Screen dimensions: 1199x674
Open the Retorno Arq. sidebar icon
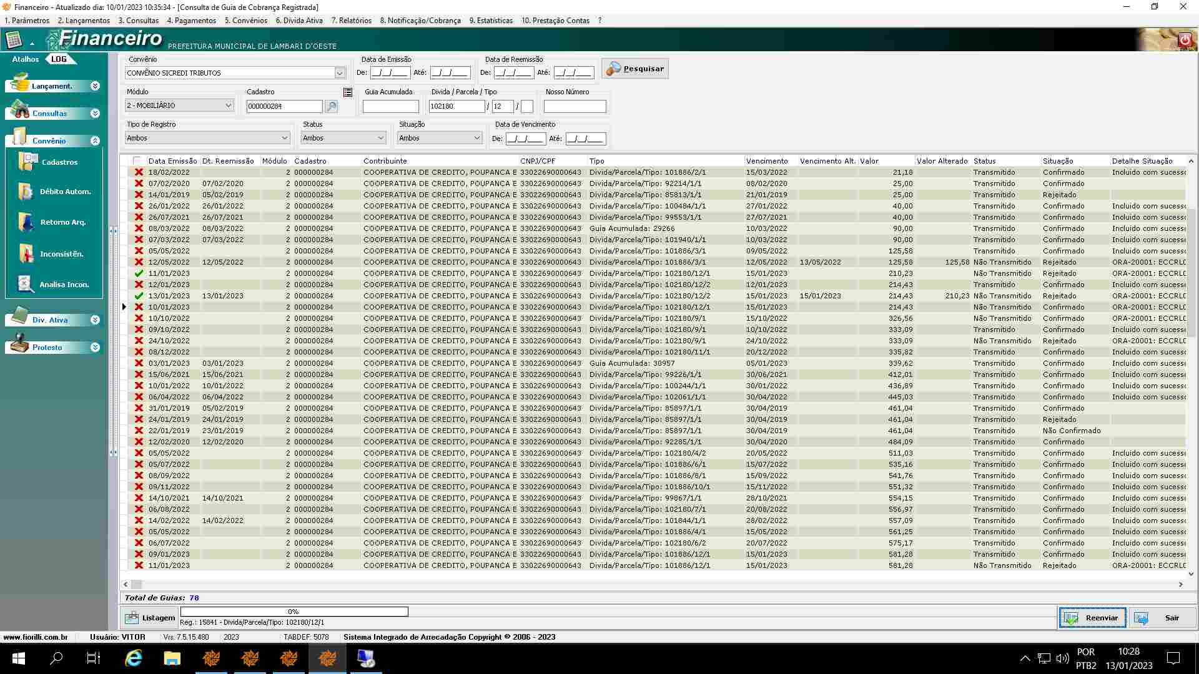[26, 222]
